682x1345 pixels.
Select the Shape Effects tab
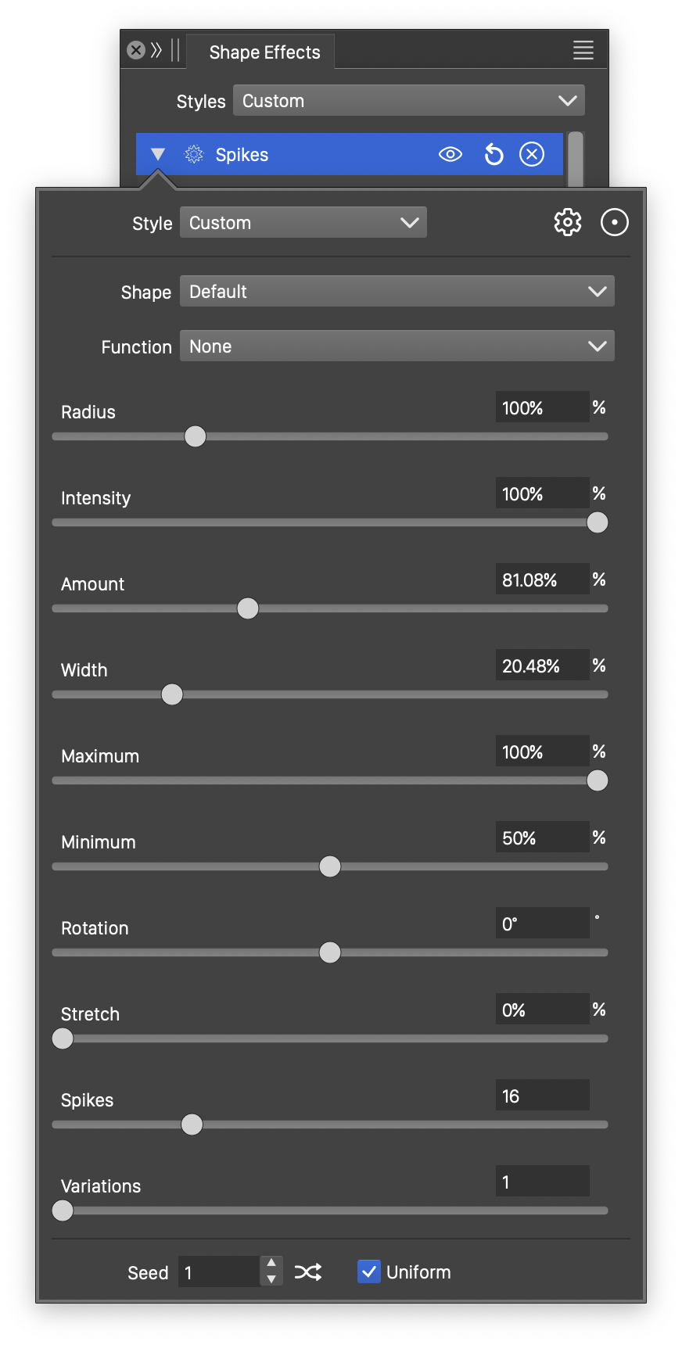click(264, 52)
